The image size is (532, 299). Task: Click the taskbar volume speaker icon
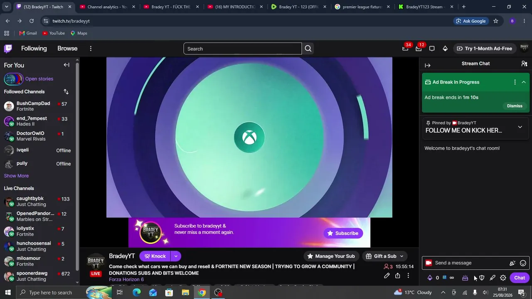pyautogui.click(x=485, y=293)
